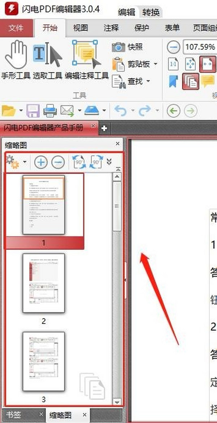Open the 剪贴板 clipboard tool
217x423 pixels.
(131, 64)
